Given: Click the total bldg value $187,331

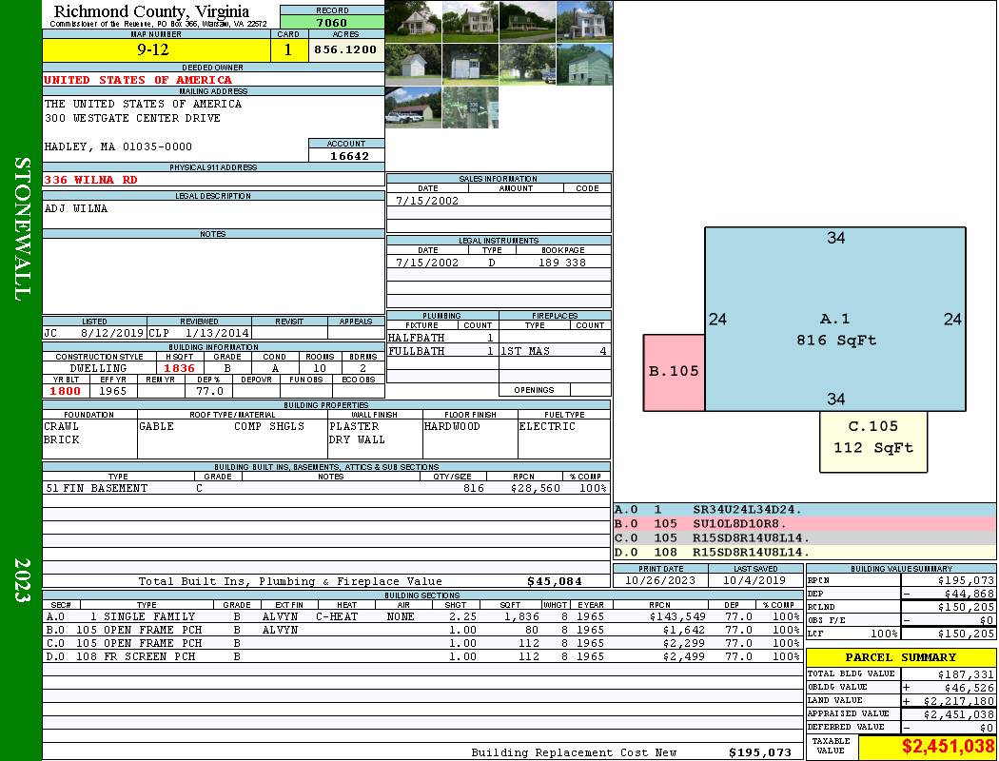Looking at the screenshot, I should coord(966,674).
